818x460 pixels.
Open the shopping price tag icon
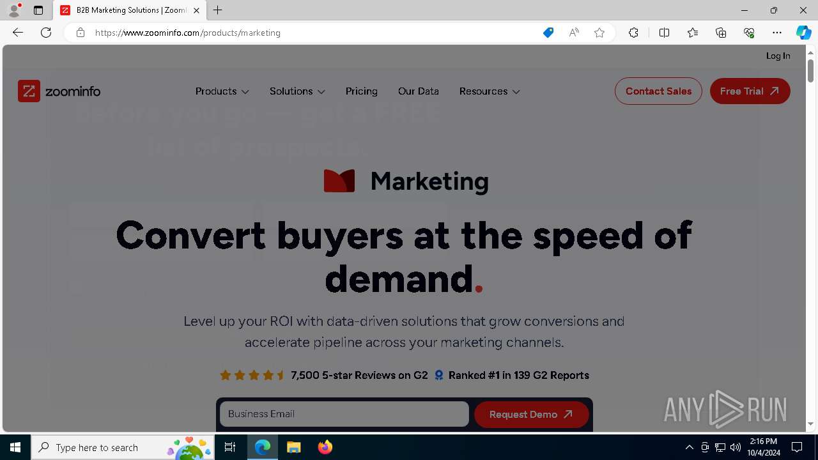pos(548,33)
